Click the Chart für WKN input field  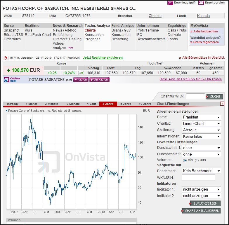[195, 96]
